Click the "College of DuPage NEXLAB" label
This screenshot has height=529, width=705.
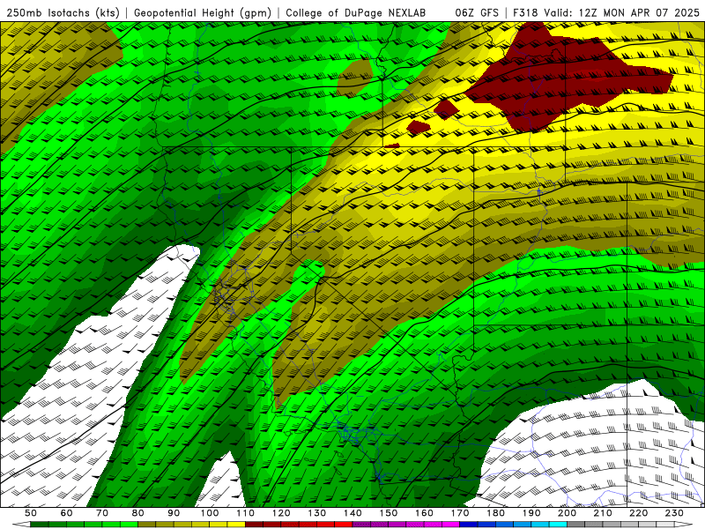(x=356, y=12)
